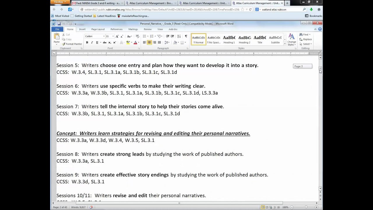Screen dimensions: 373x210
Task: Align text left
Action: point(144,43)
